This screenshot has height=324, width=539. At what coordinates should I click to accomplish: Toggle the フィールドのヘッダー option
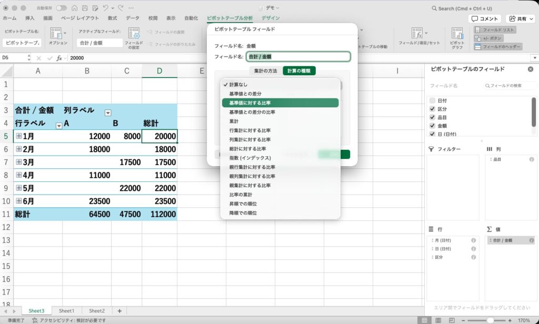[498, 46]
